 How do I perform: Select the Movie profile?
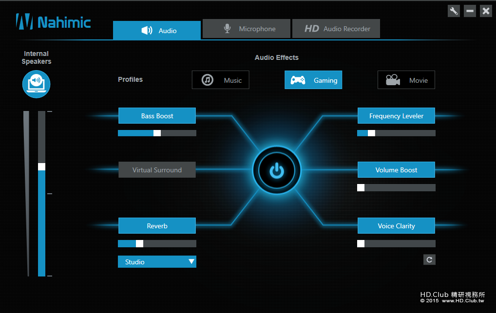tap(406, 80)
